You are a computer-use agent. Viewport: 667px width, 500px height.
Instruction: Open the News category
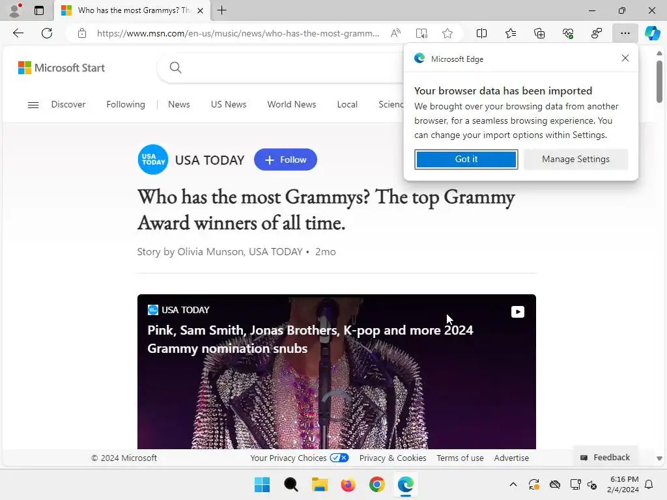coord(178,105)
